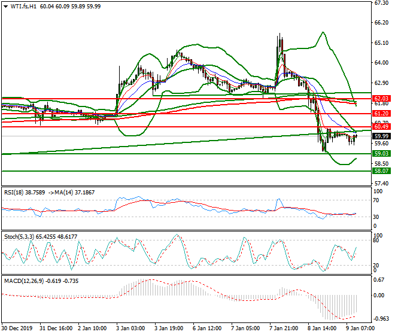
Task: Click the 3 Jan 19:00 time axis label
Action: 169,328
